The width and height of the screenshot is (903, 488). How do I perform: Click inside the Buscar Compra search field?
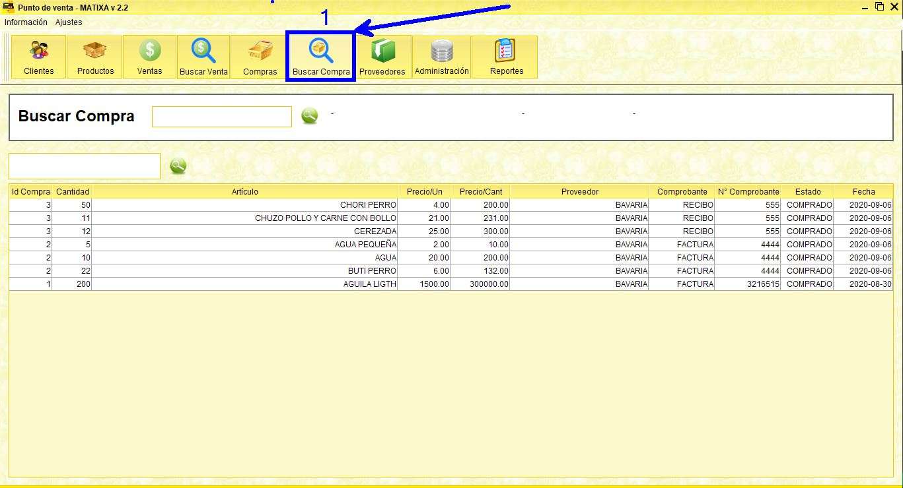[x=221, y=116]
